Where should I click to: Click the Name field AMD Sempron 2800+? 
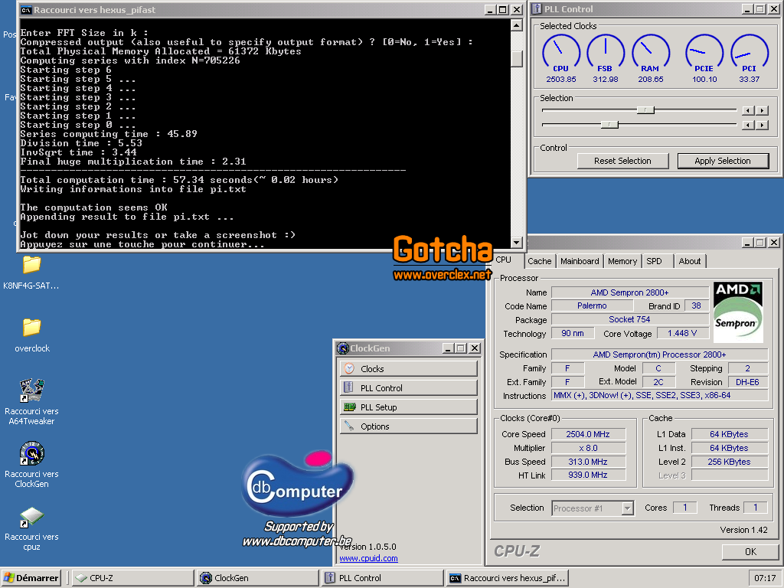[x=630, y=292]
